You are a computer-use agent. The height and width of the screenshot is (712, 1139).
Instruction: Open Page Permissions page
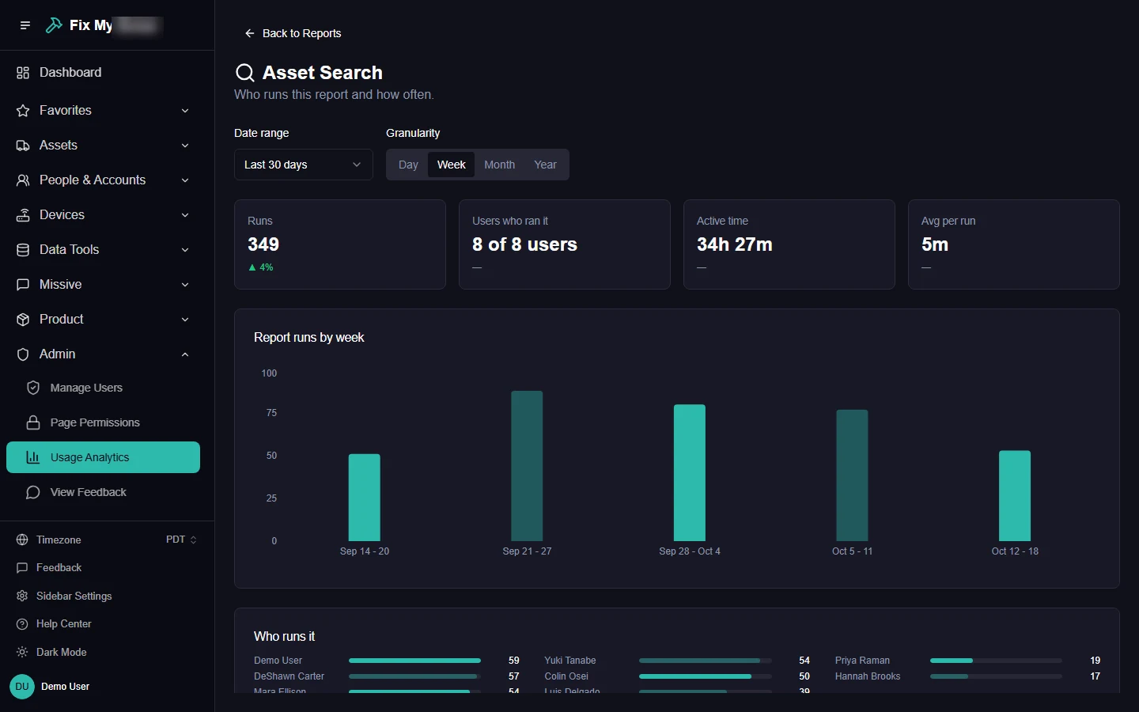(103, 422)
